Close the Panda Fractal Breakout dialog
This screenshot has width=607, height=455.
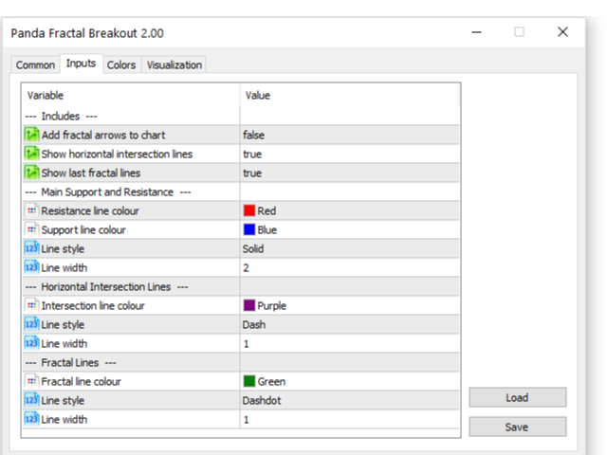coord(562,31)
